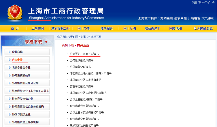Click the triangle arrow next to 企业名称
The width and height of the screenshot is (217, 127).
pos(10,52)
